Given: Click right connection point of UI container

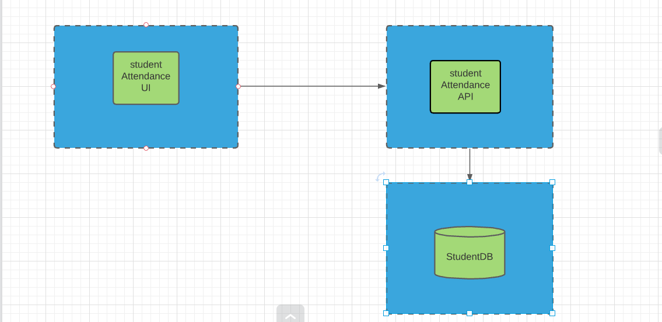Looking at the screenshot, I should pyautogui.click(x=238, y=86).
